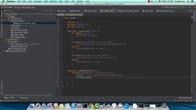Run the index.php configuration with the green play icon
Screen dimensions: 196x110
point(181,7)
